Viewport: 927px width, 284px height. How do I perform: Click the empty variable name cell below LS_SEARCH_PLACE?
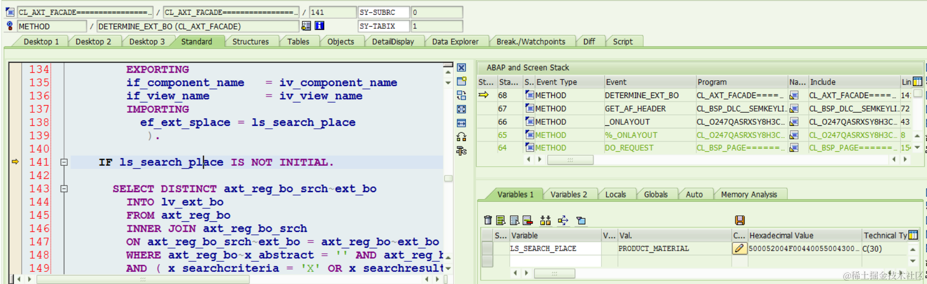click(x=555, y=261)
